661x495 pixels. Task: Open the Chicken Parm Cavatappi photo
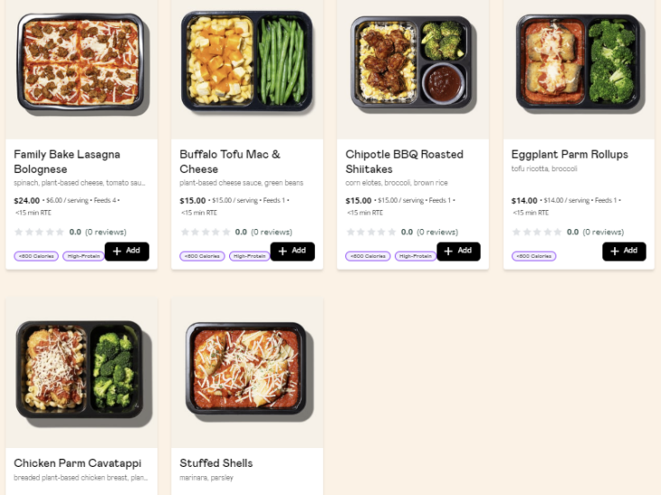click(x=81, y=372)
